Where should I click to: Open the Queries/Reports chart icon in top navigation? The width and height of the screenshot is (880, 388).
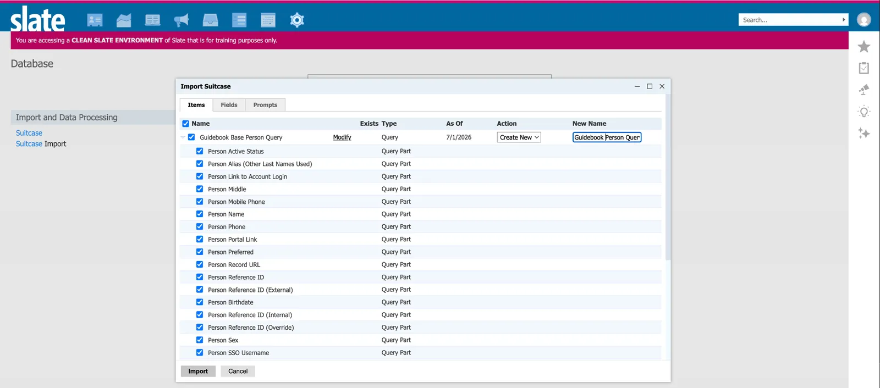[124, 20]
